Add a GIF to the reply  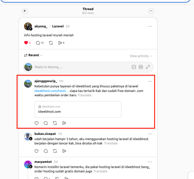(x=141, y=67)
